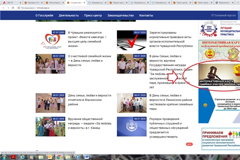Click the address bar showing minust.cap.ru

(43, 8)
